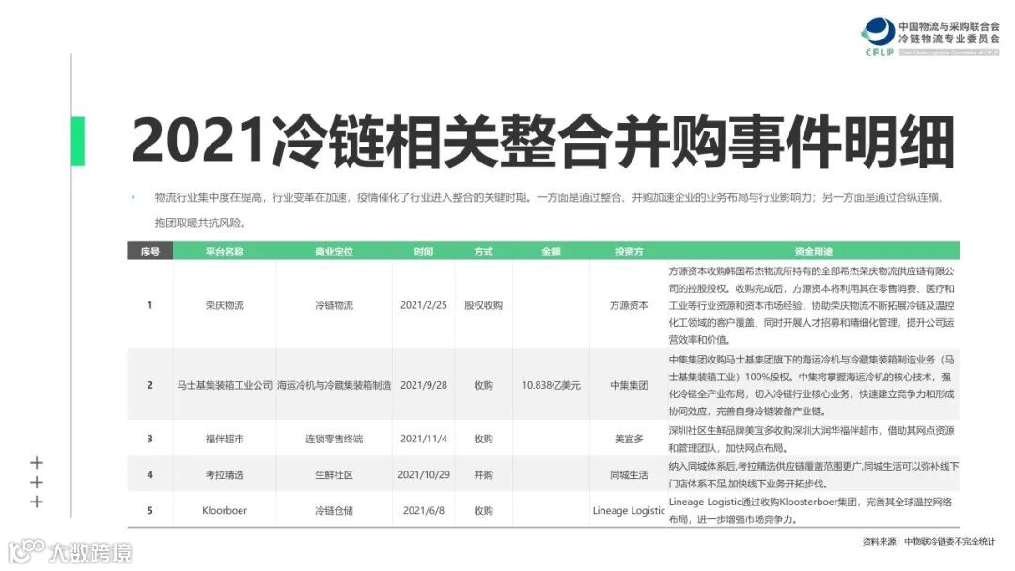Click the date 2021/6/8

coord(423,510)
